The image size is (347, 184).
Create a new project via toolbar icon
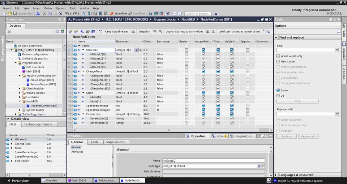pos(5,13)
